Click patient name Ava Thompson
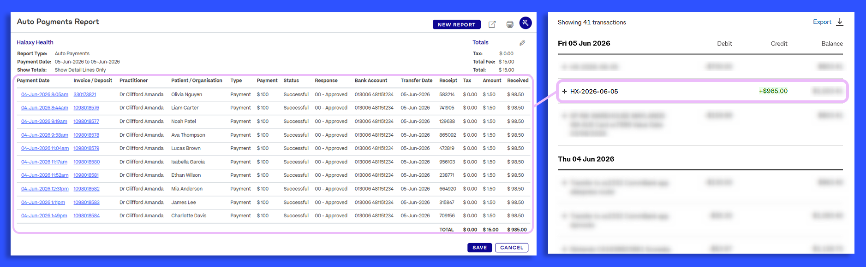Viewport: 866px width, 267px height. 188,135
